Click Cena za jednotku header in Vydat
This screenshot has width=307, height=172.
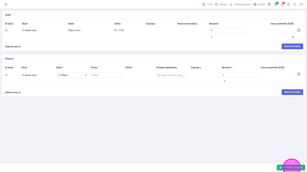(x=282, y=23)
